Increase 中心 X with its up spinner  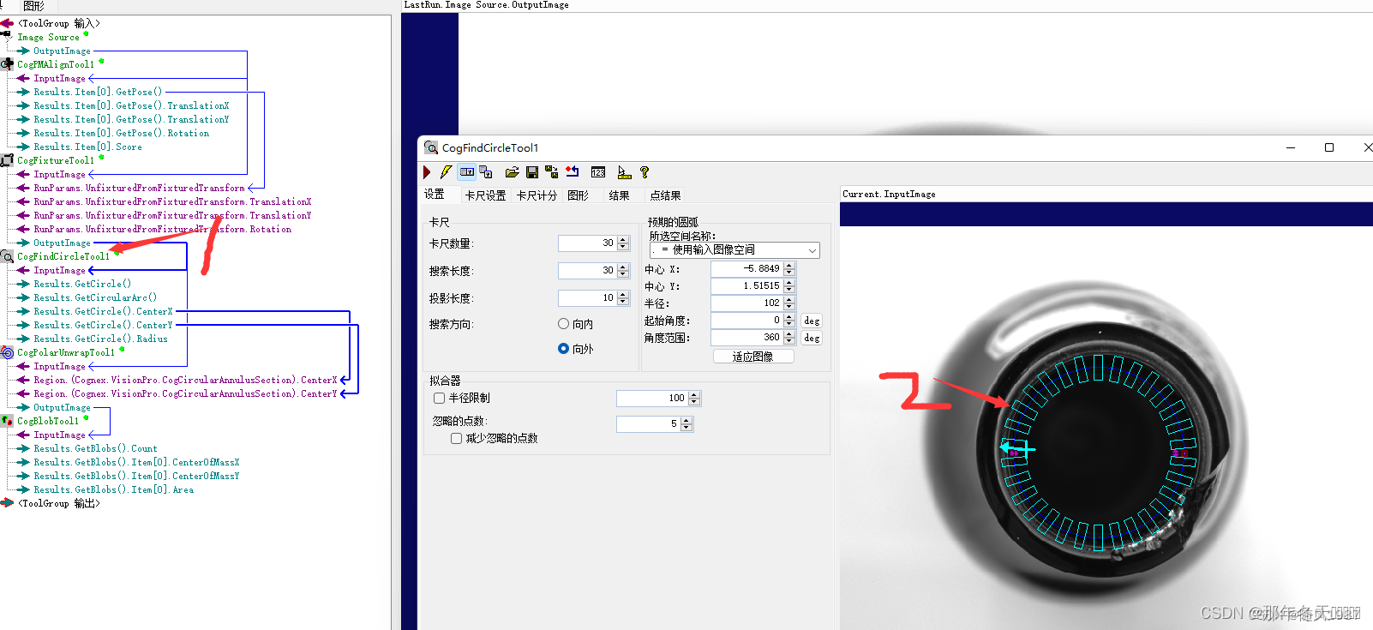pyautogui.click(x=789, y=266)
